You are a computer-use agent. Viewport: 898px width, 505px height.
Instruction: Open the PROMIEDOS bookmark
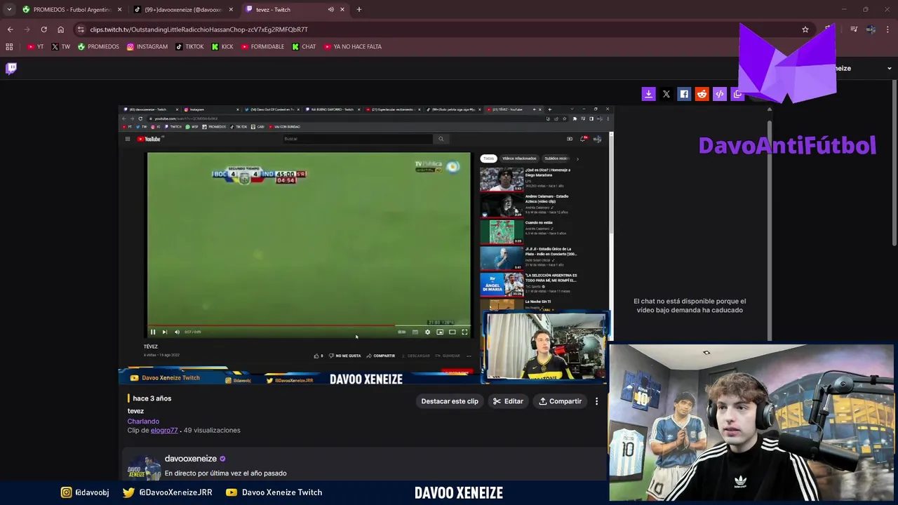coord(98,47)
